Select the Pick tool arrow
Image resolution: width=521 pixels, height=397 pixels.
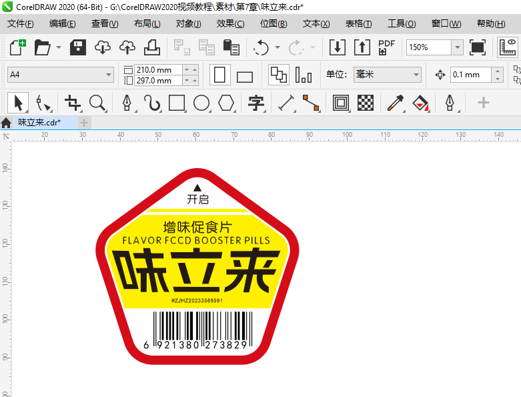(18, 103)
